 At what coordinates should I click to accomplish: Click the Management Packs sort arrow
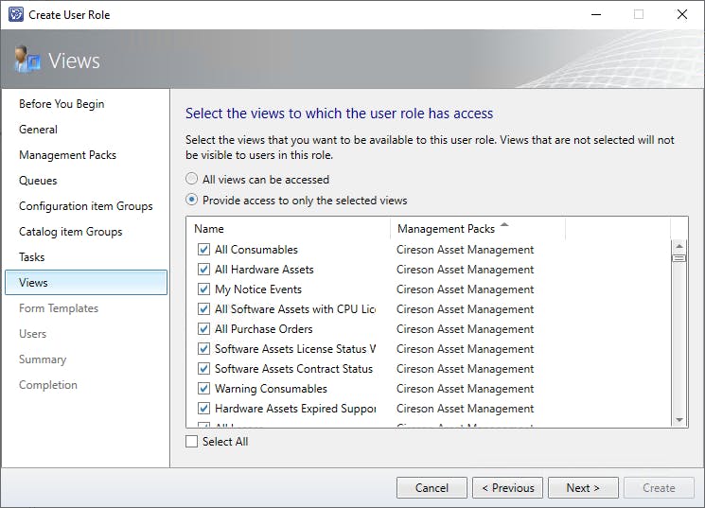click(x=504, y=225)
